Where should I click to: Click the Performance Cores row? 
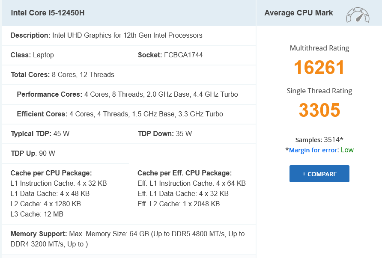pos(127,94)
